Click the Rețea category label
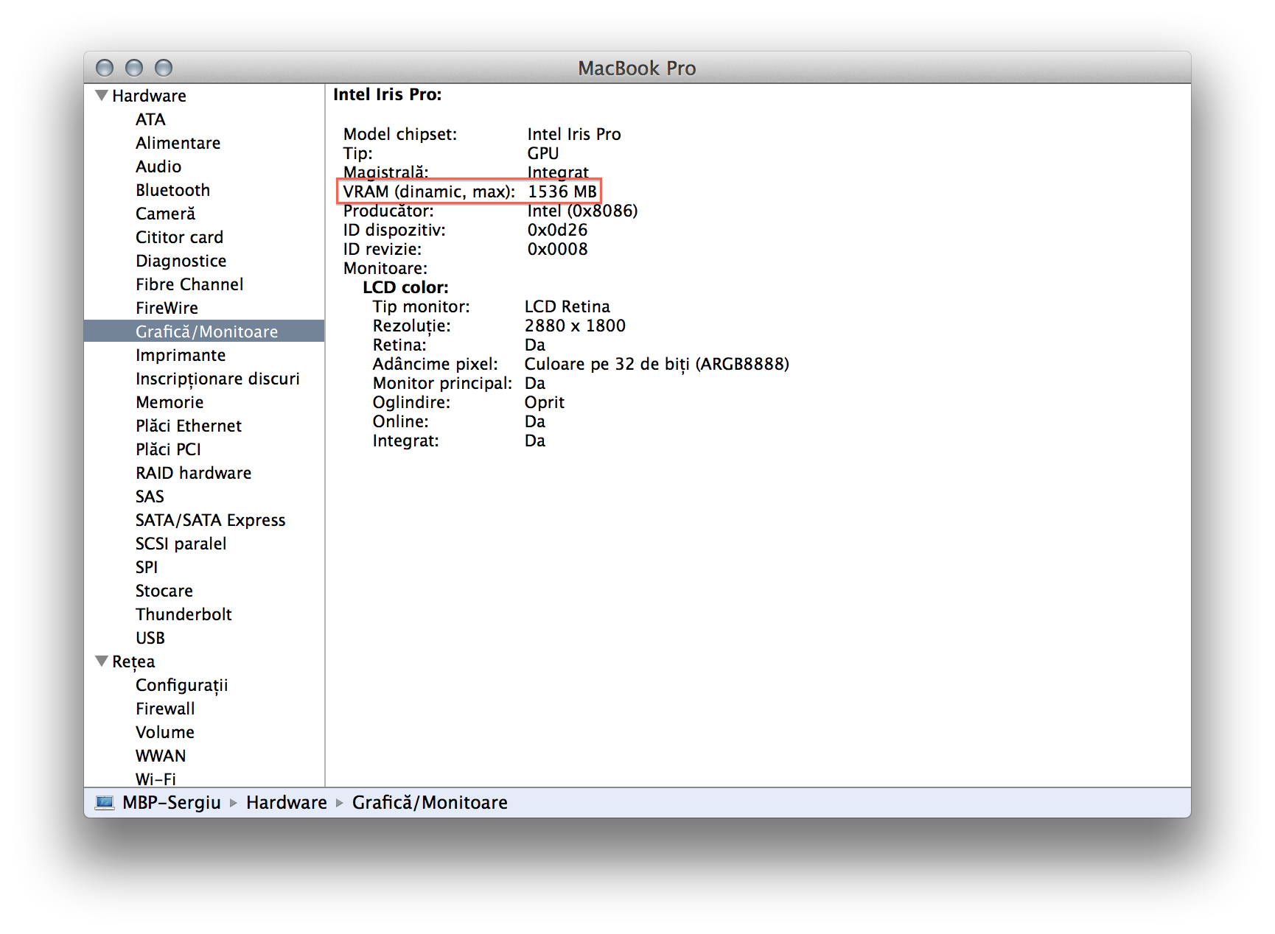The image size is (1275, 934). [133, 661]
